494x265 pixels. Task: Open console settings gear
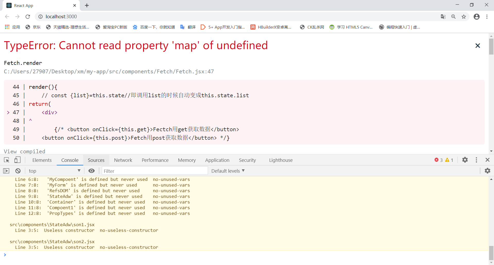pyautogui.click(x=487, y=171)
